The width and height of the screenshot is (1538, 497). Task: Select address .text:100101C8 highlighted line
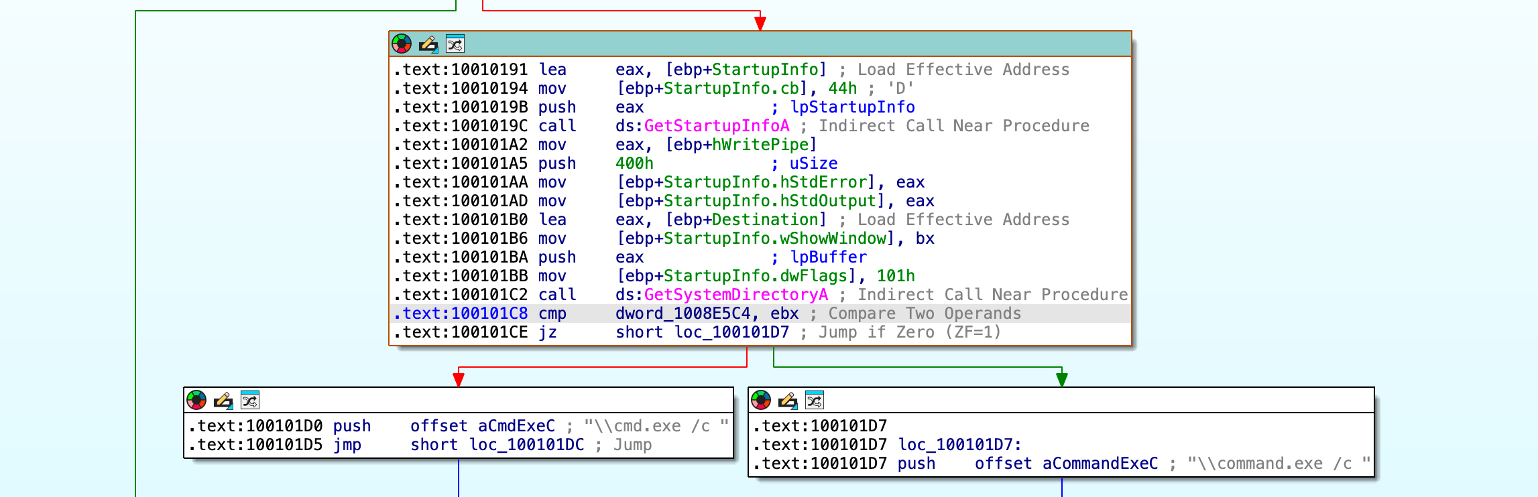460,313
